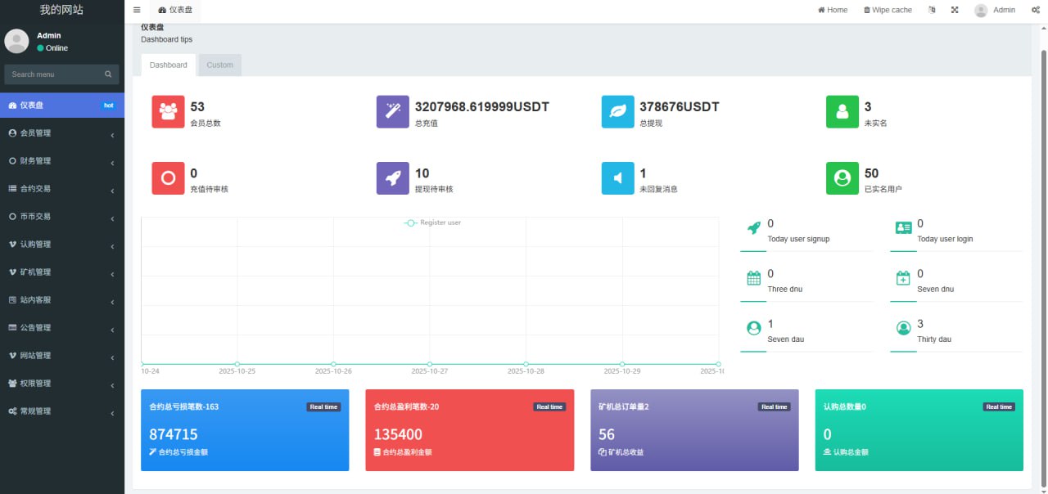The image size is (1048, 494).
Task: Click the Home link in header
Action: click(833, 11)
